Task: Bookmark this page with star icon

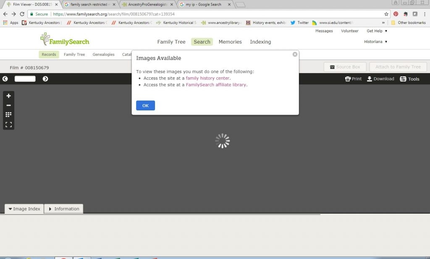Action: tap(386, 14)
